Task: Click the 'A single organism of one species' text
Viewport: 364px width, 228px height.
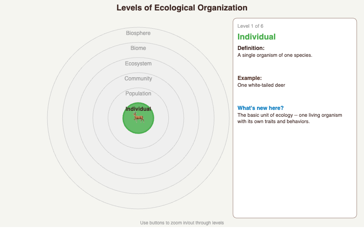Action: [x=275, y=55]
